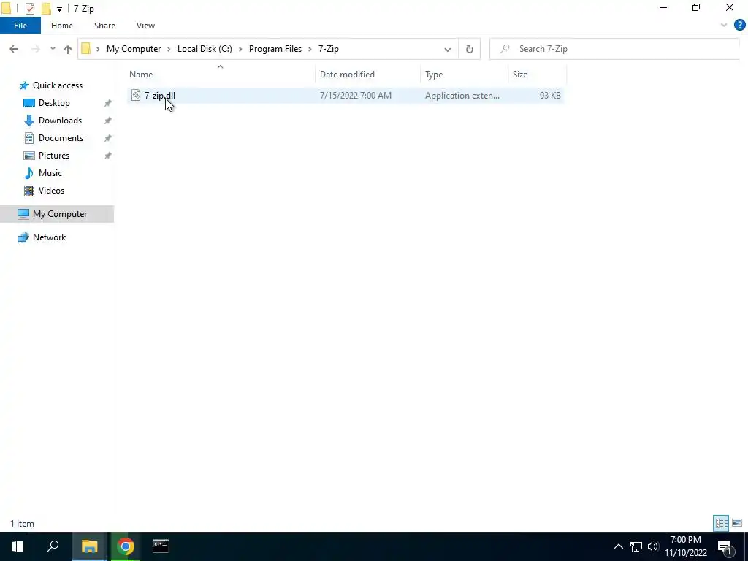
Task: Sort by the Size column header
Action: 519,75
